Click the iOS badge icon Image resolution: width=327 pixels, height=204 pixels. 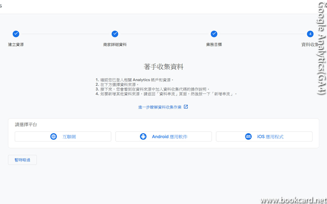pyautogui.click(x=248, y=136)
